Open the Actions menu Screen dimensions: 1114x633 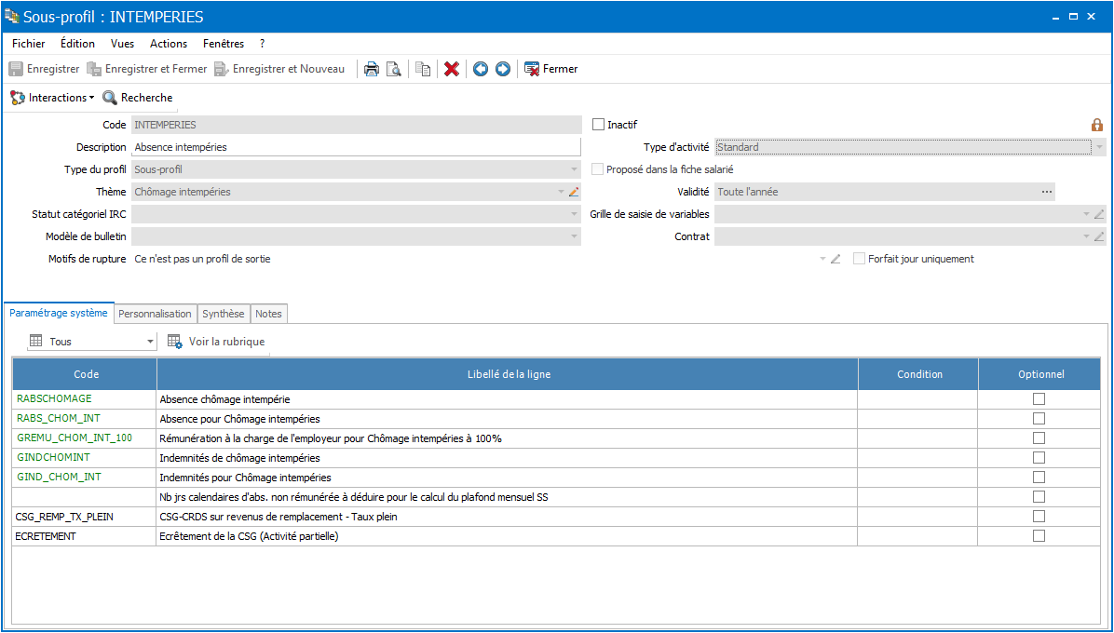pos(169,44)
